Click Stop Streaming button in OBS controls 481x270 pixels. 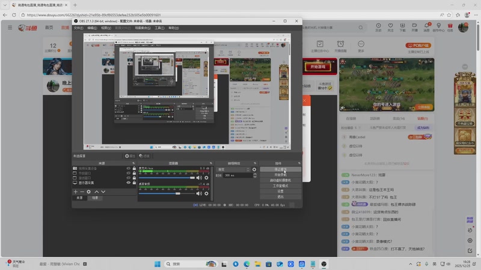(280, 169)
